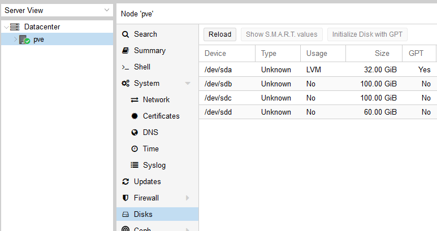Click the Firewall shield icon
The image size is (437, 231).
pos(126,198)
